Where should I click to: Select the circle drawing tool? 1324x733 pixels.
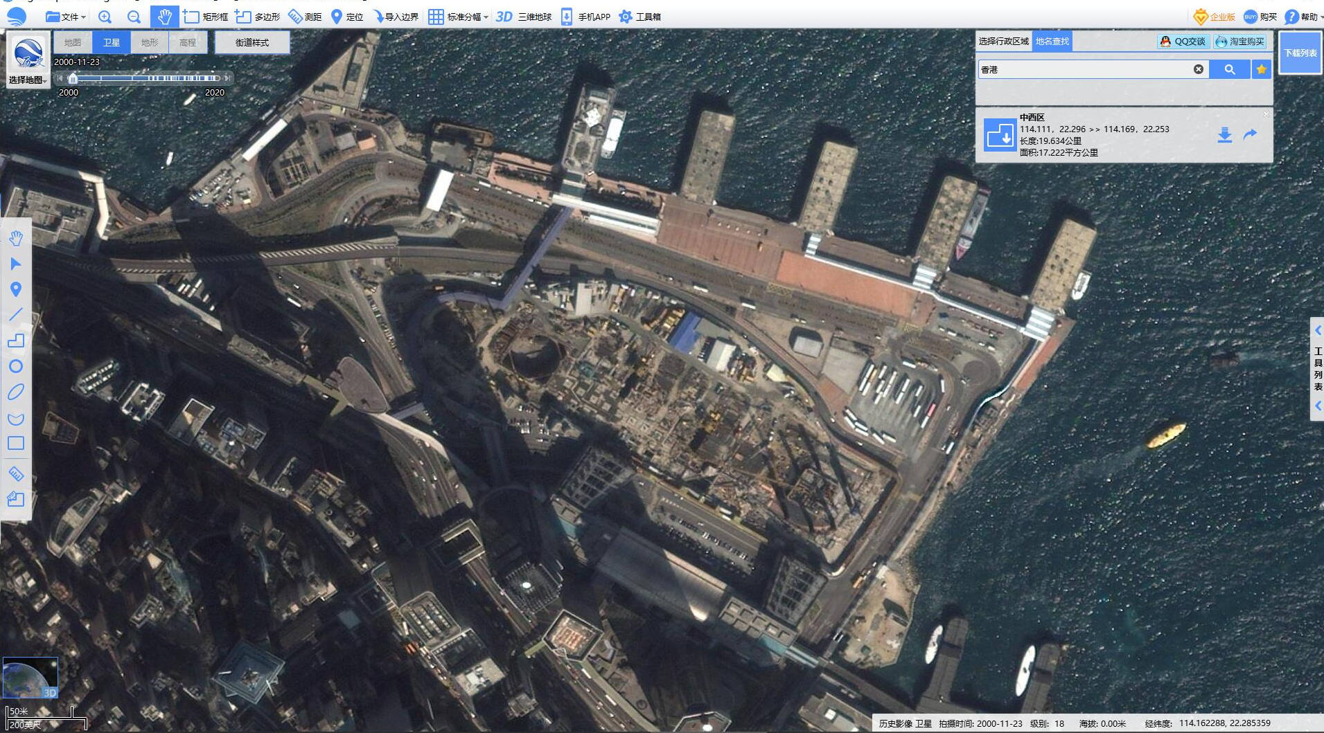[16, 366]
